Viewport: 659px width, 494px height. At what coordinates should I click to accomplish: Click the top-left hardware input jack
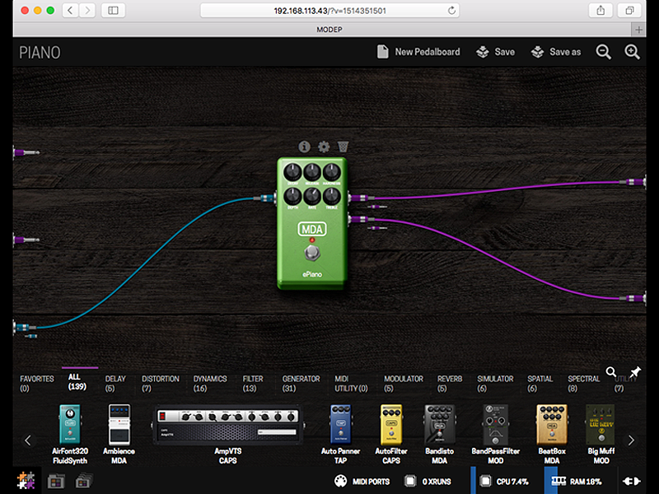(x=26, y=152)
